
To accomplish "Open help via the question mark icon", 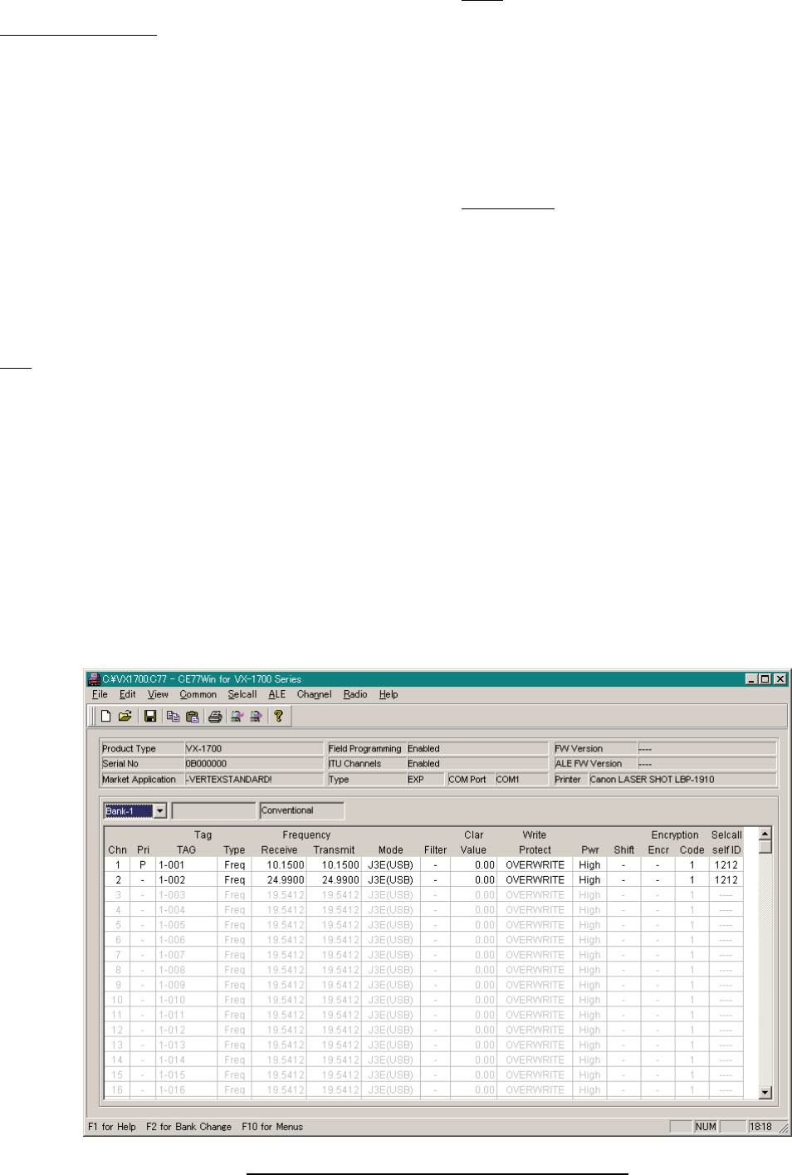I will point(279,716).
